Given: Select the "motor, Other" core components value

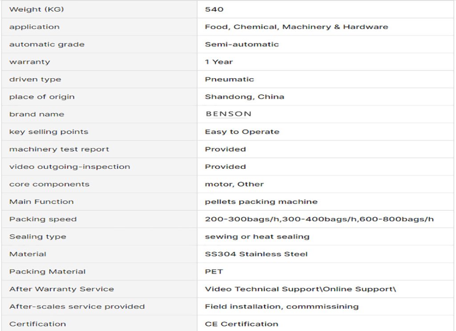Looking at the screenshot, I should pos(234,184).
